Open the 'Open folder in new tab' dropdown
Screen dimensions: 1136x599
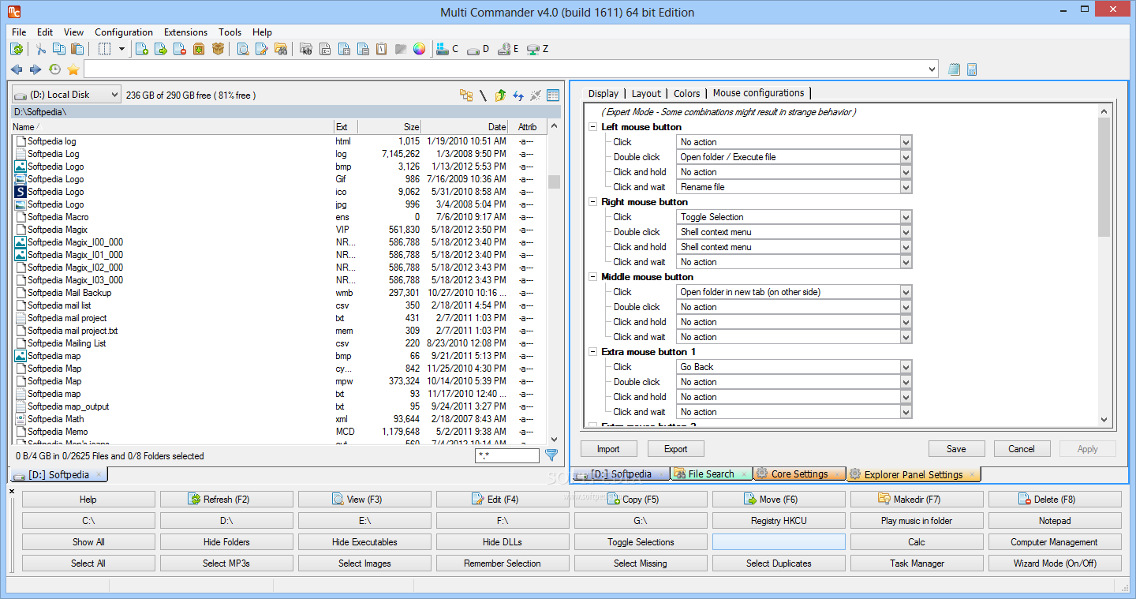tap(906, 292)
